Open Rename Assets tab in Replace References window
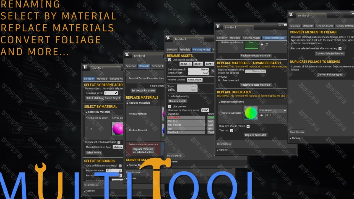This screenshot has width=354, height=199. click(x=251, y=38)
